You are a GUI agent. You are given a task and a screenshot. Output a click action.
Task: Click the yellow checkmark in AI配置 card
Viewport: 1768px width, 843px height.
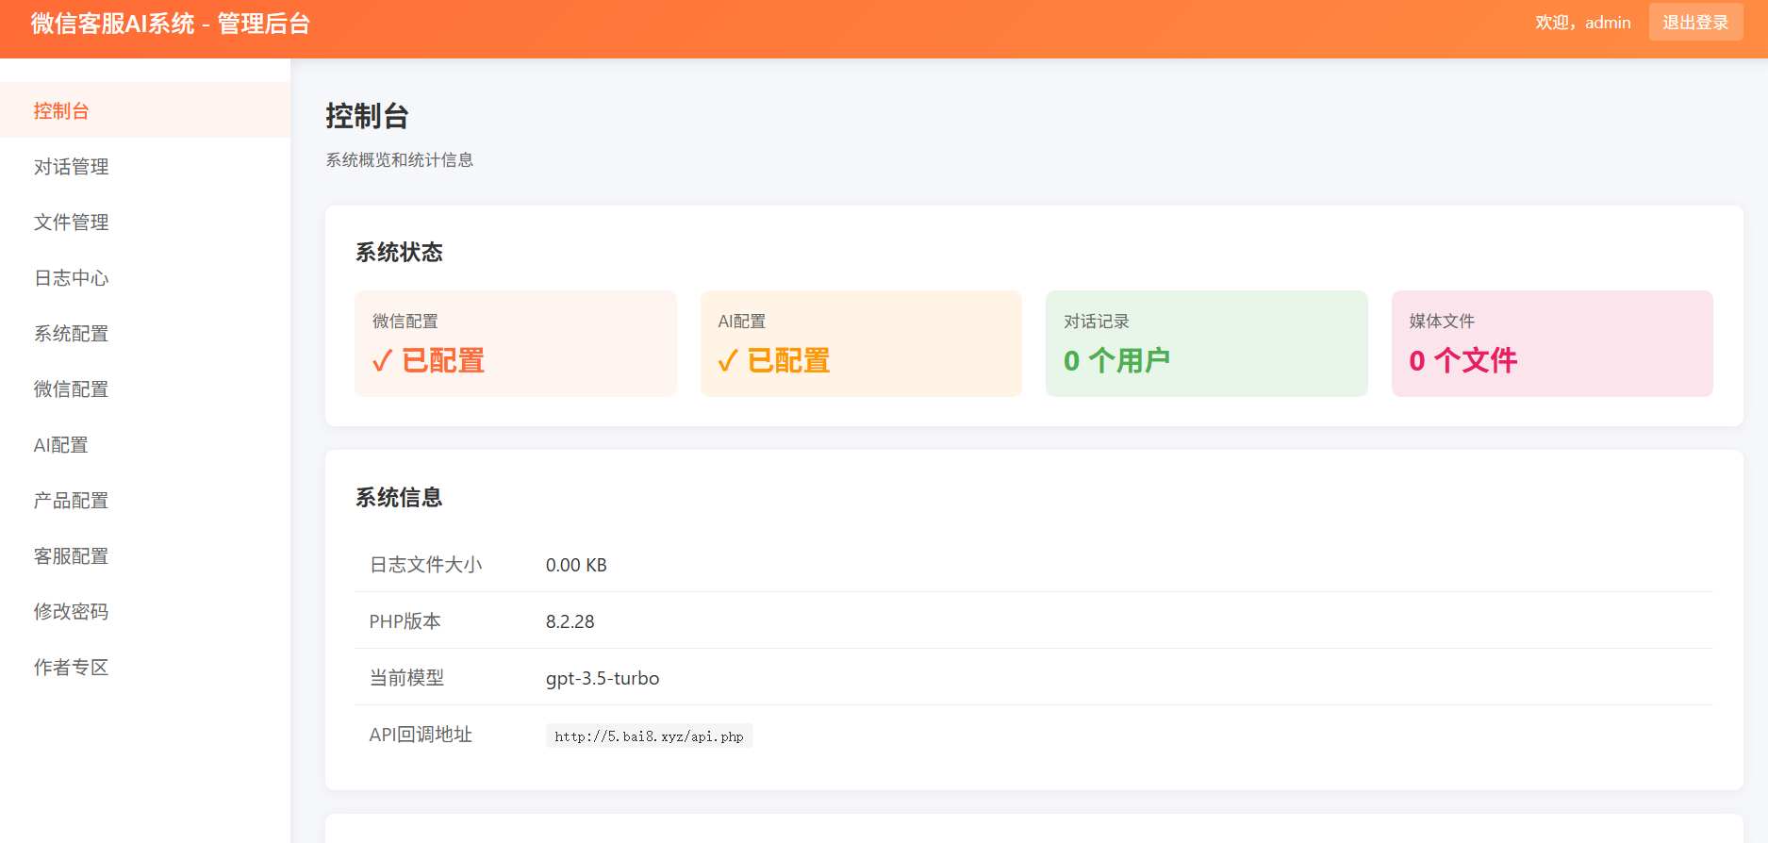[727, 361]
